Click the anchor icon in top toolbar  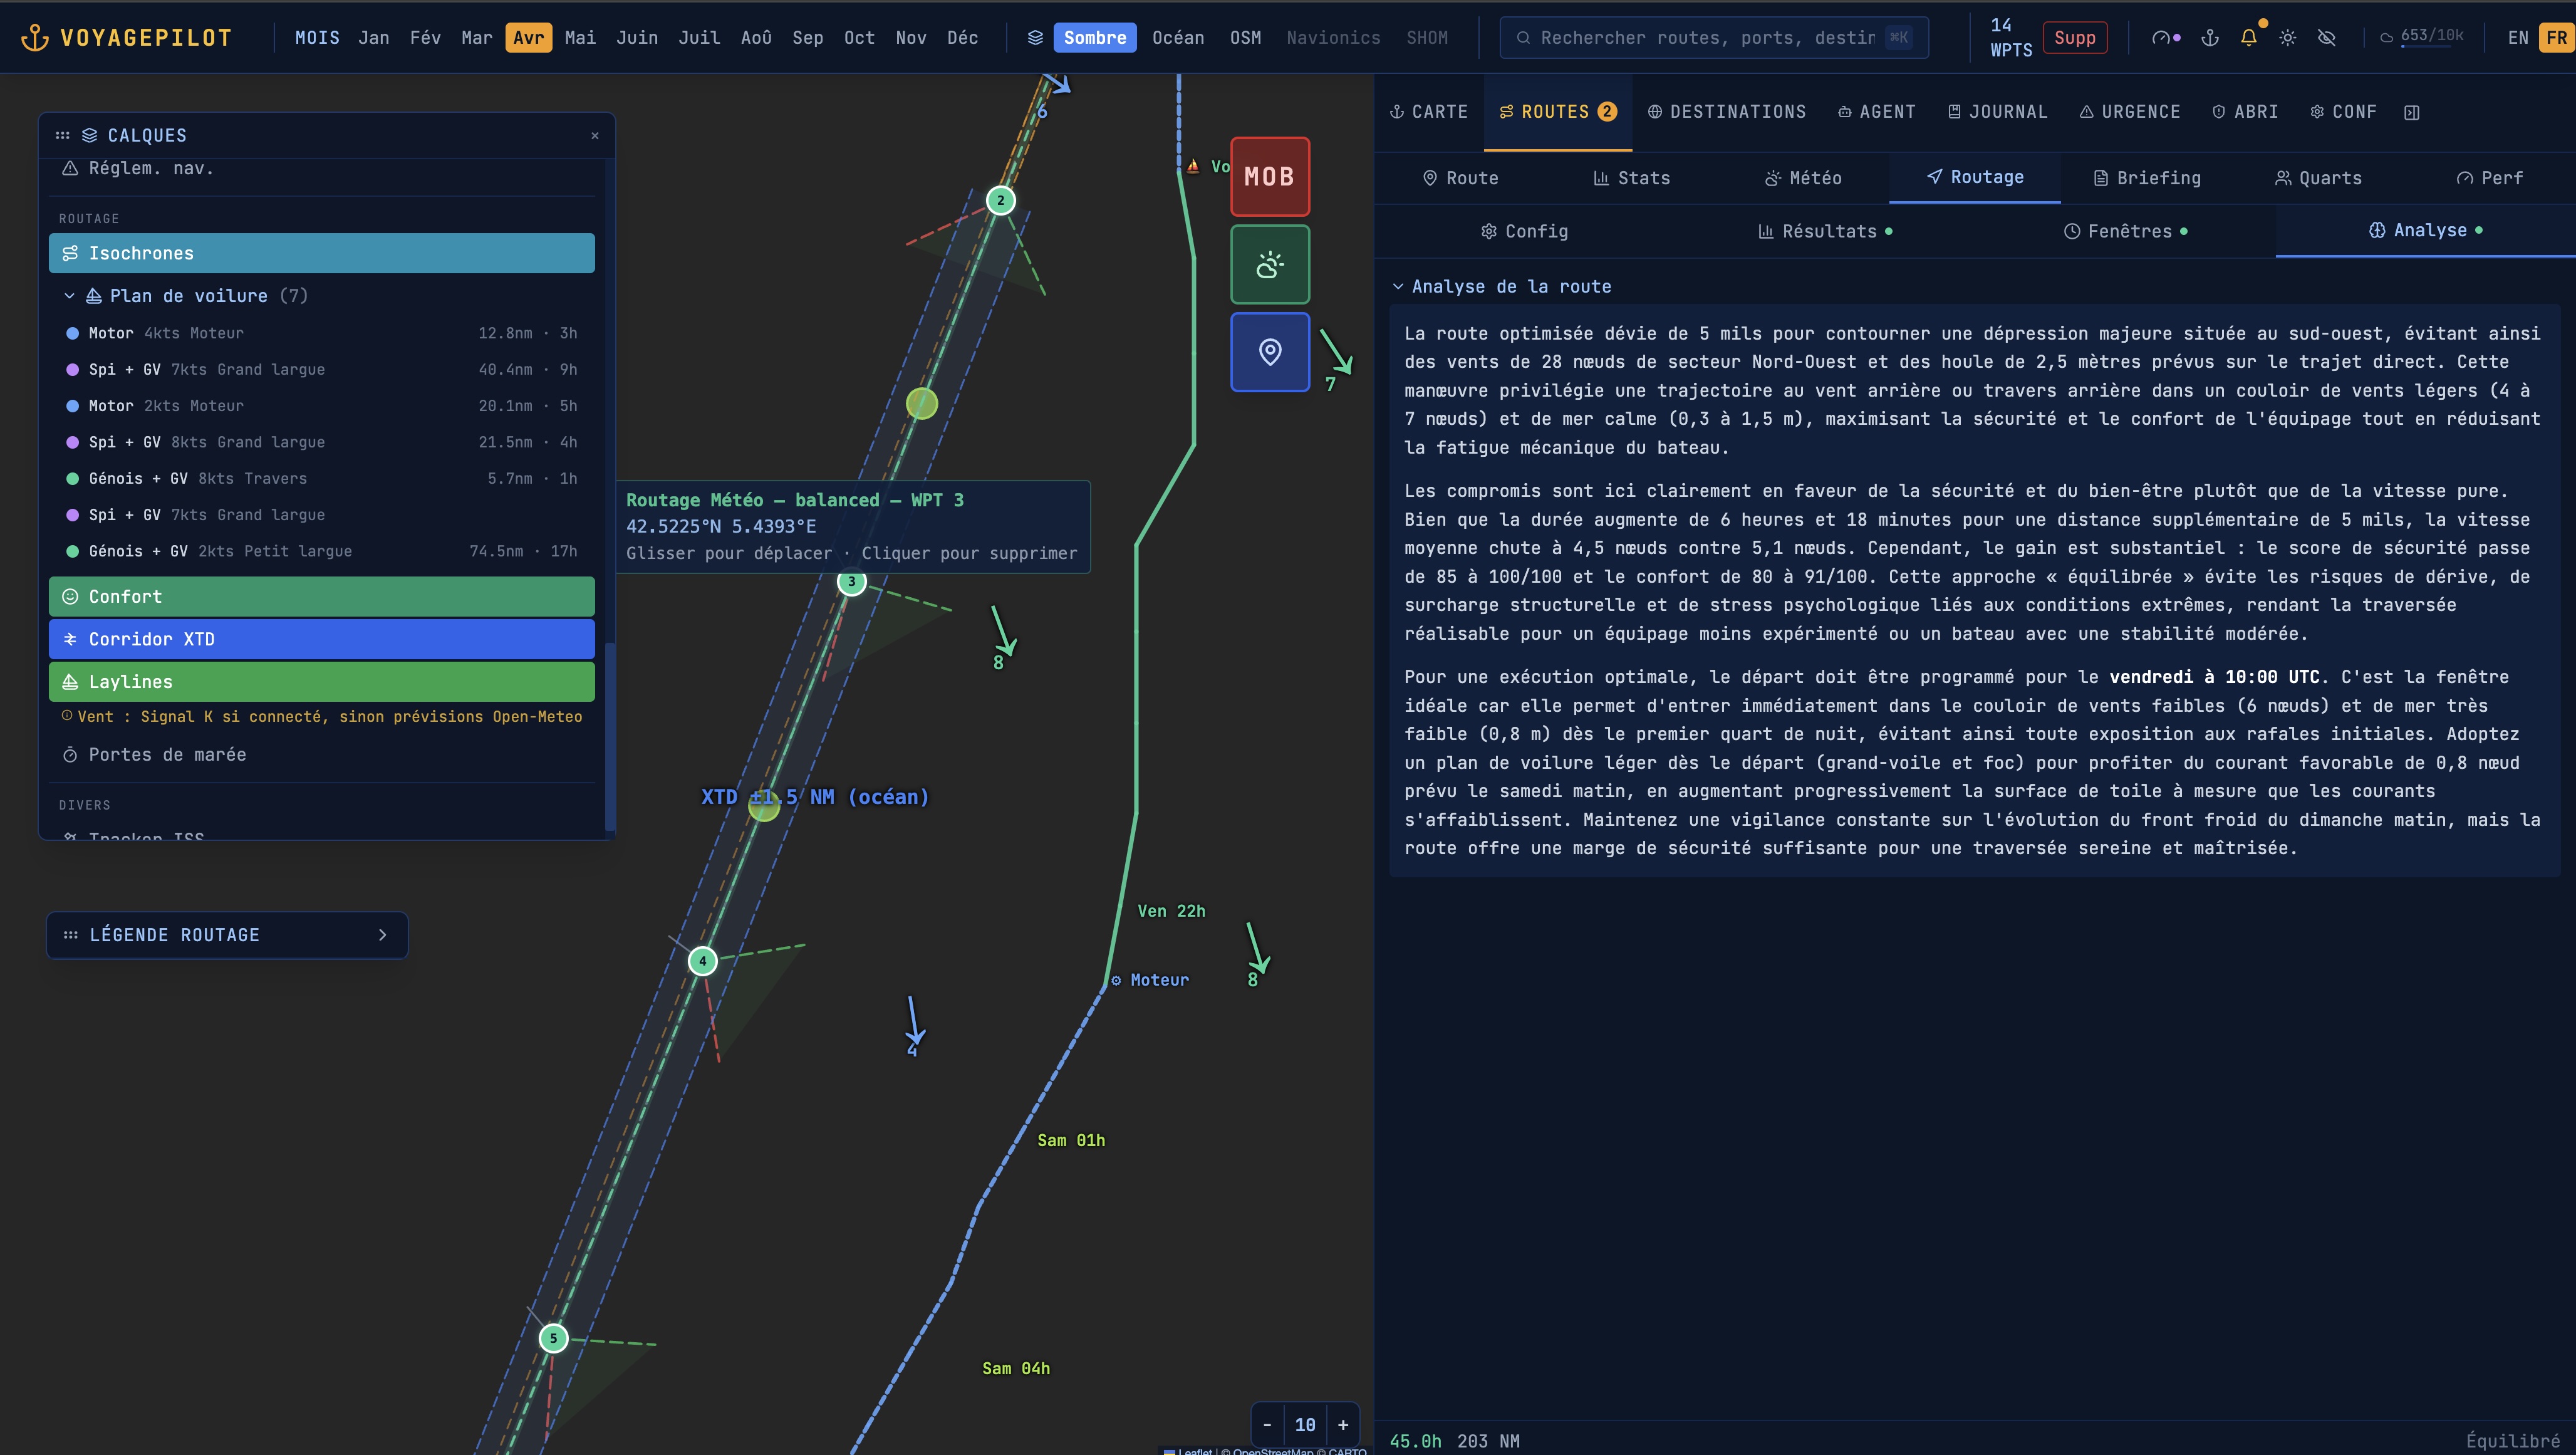tap(2210, 38)
